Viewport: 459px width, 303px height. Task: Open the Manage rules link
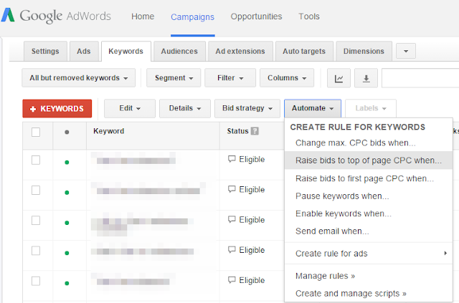[x=325, y=276]
